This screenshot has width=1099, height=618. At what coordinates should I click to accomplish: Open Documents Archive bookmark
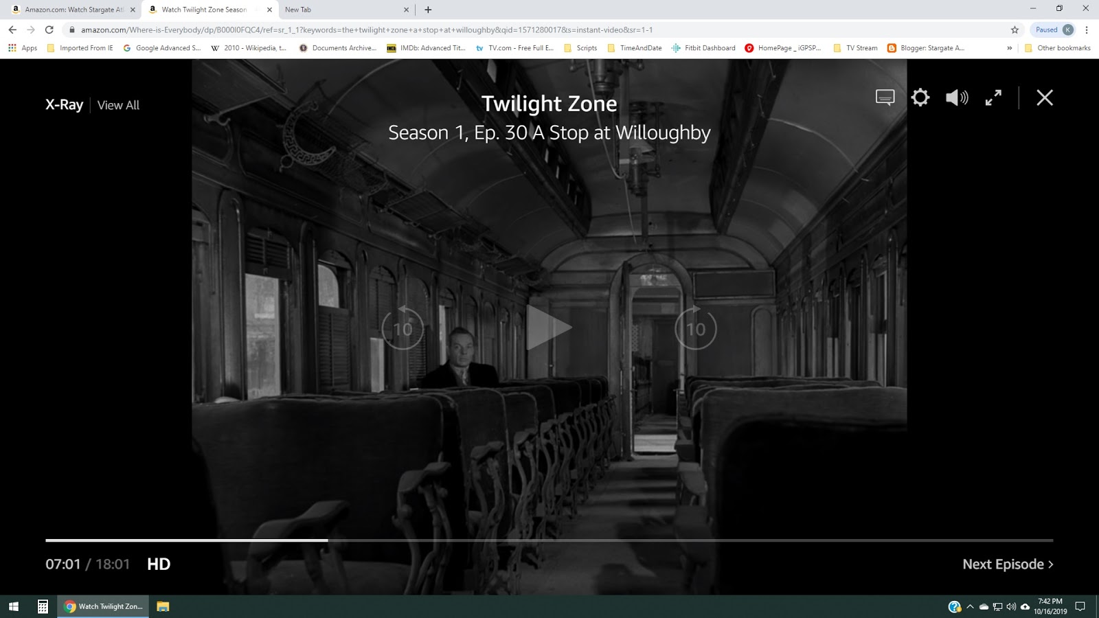338,48
